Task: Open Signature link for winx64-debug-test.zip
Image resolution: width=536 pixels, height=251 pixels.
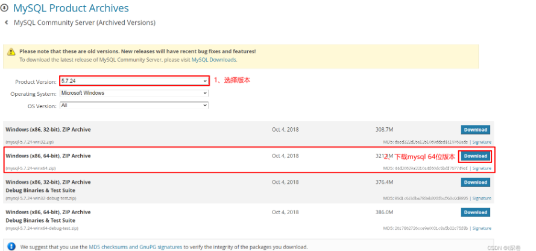Action: tap(482, 229)
